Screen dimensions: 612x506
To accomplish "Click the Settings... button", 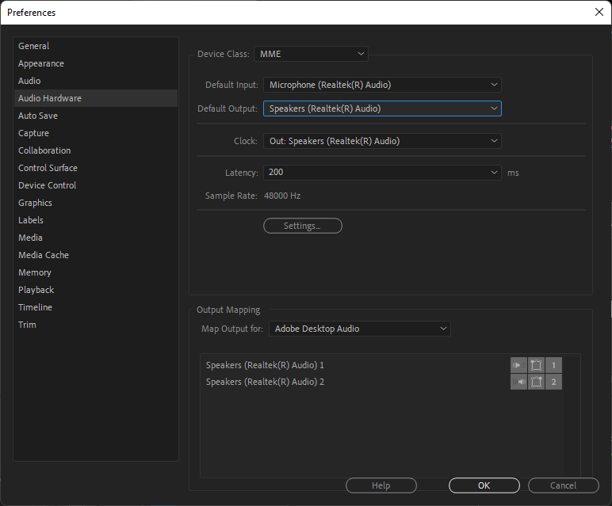I will 303,226.
